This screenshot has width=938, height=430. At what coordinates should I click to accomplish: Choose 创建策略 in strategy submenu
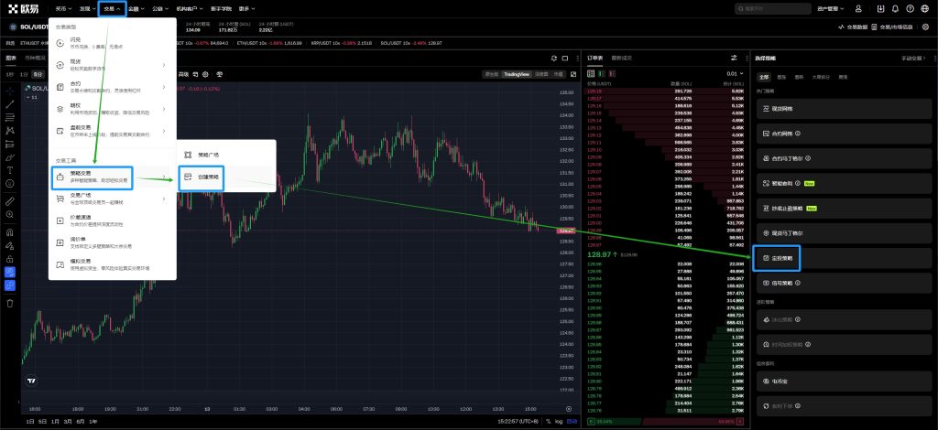coord(202,177)
